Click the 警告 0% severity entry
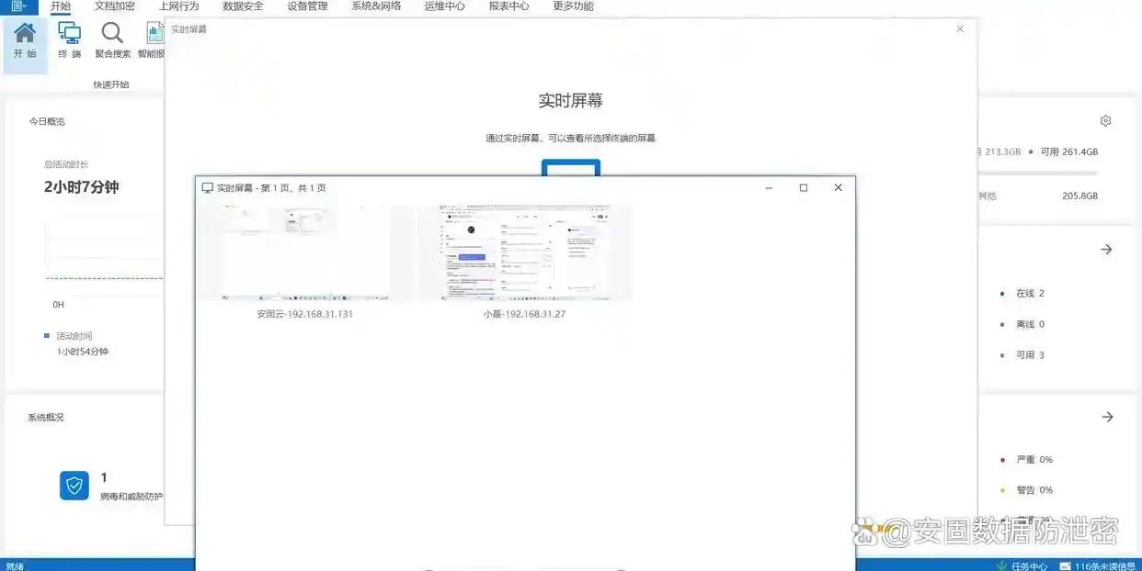 click(x=1027, y=489)
